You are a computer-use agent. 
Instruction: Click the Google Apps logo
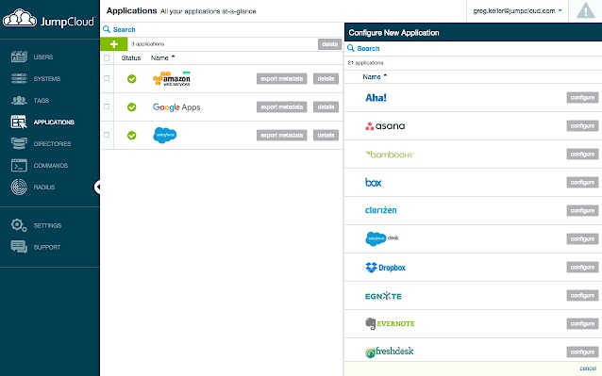176,106
